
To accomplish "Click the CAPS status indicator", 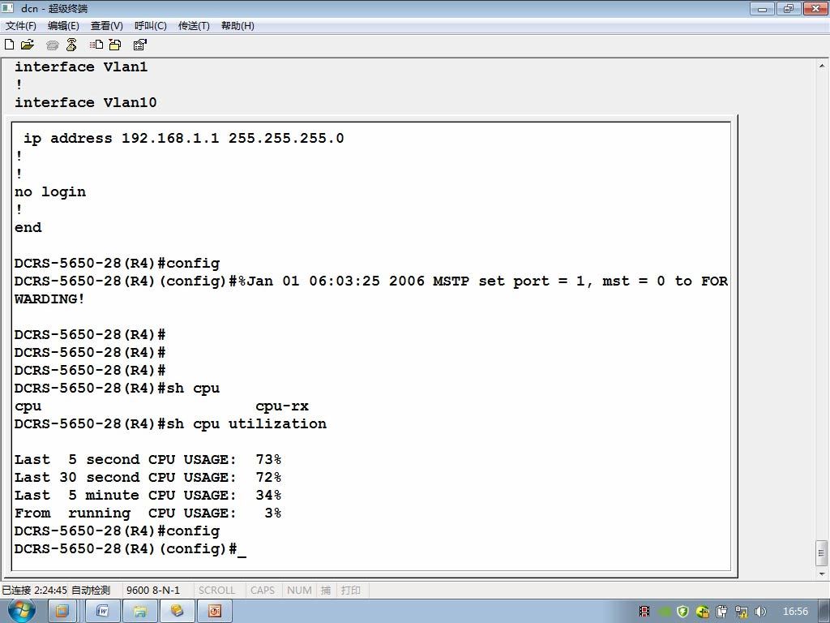I will point(263,591).
